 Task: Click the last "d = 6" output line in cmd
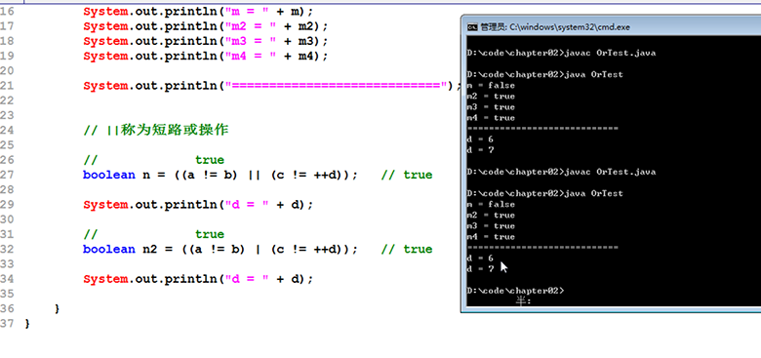pyautogui.click(x=480, y=259)
